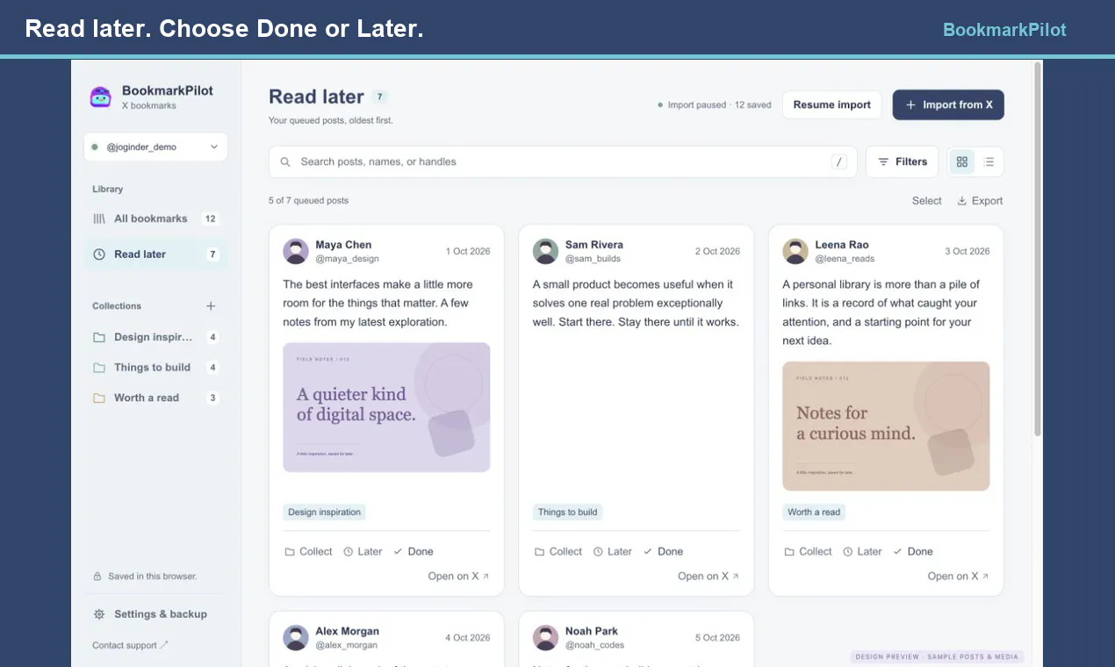
Task: Open the 'A quieter kind of digital space' image
Action: click(x=386, y=407)
